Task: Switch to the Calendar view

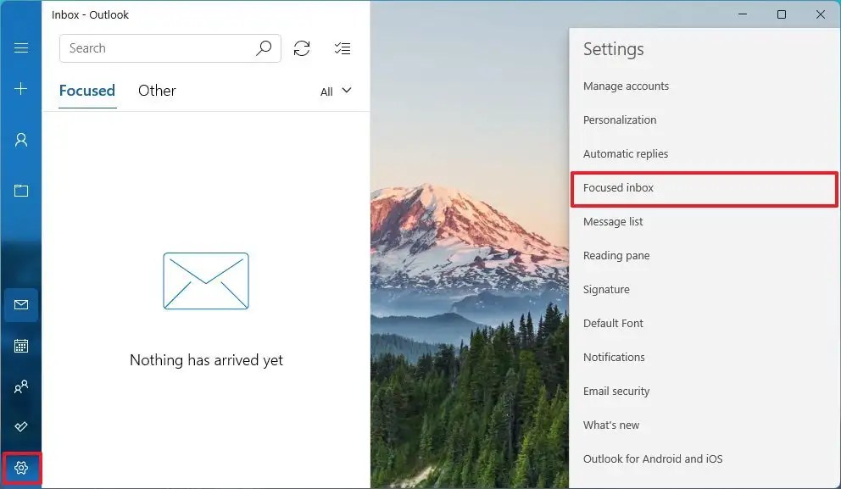Action: (21, 346)
